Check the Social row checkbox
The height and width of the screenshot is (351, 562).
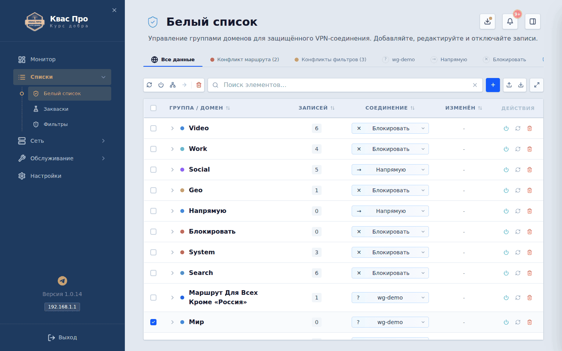coord(153,170)
